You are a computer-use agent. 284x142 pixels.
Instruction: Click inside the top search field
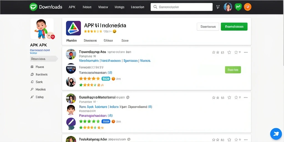tap(181, 7)
